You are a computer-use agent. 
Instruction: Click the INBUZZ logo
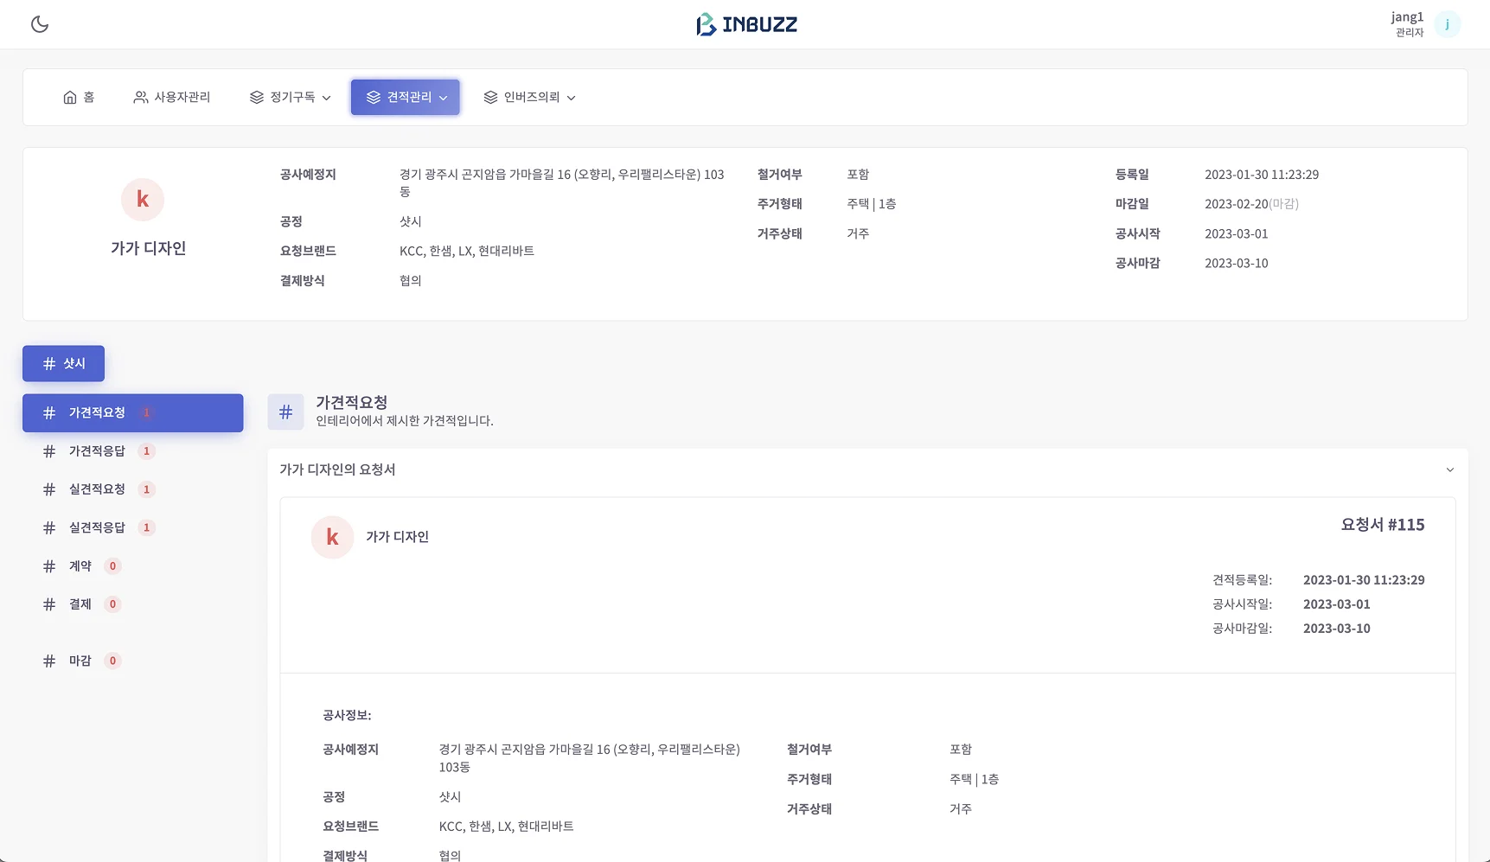tap(746, 24)
